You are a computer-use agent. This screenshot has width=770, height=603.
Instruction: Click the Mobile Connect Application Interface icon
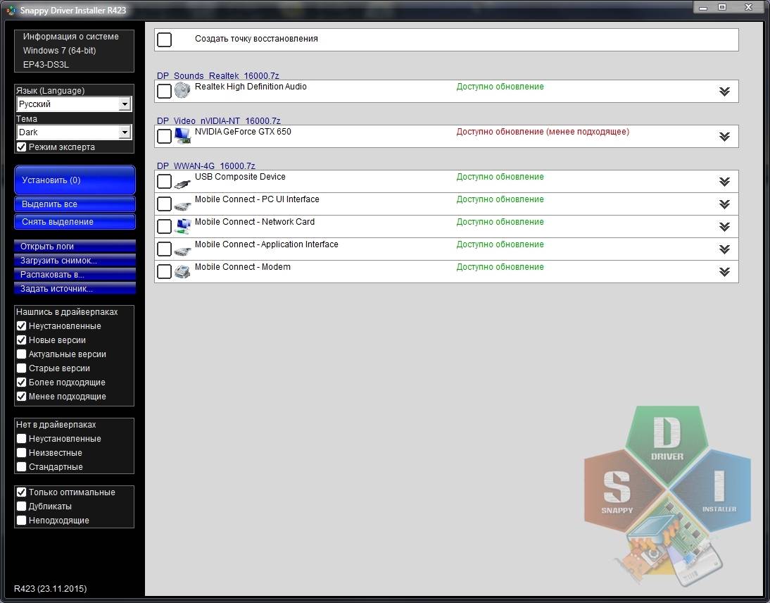[182, 251]
